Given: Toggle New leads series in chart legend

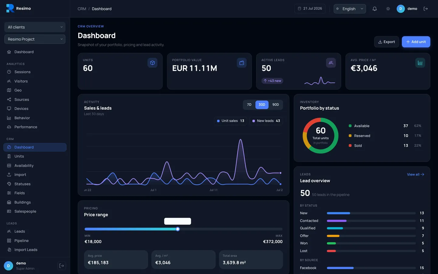Looking at the screenshot, I should (266, 121).
